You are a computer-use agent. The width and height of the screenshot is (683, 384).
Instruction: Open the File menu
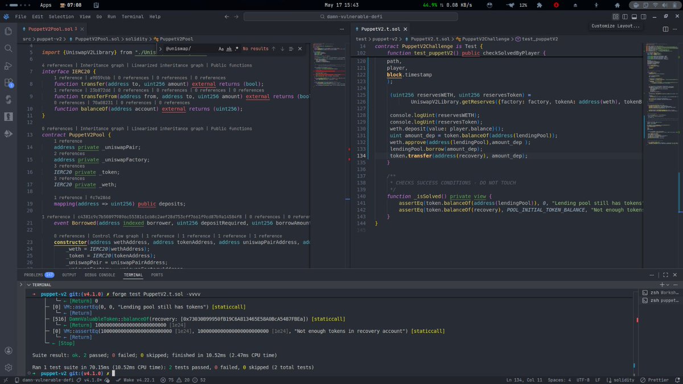[21, 17]
